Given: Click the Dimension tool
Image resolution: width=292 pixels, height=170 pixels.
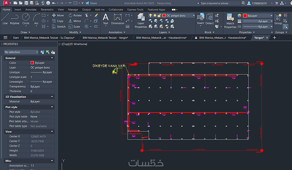Looking at the screenshot, I should click(x=117, y=19).
